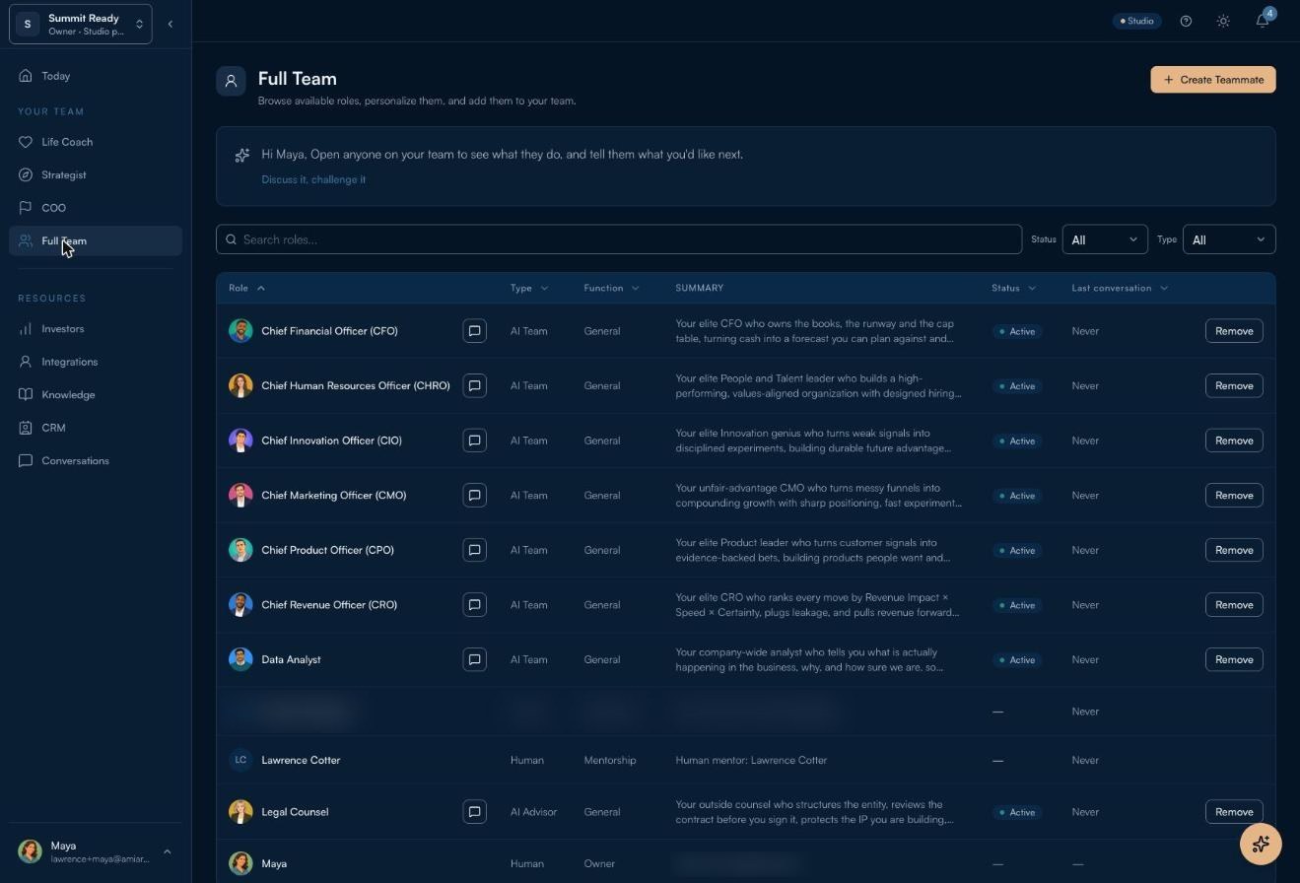Screen dimensions: 1300x883
Task: Sort by Last conversation column
Action: coord(1120,288)
